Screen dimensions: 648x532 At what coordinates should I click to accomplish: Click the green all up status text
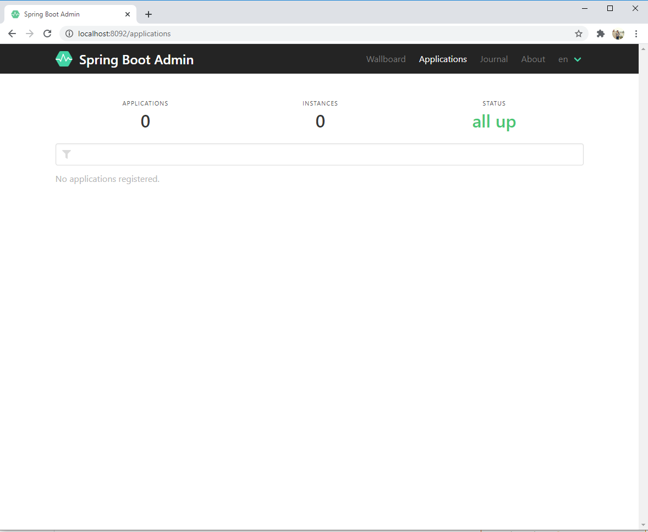[493, 121]
